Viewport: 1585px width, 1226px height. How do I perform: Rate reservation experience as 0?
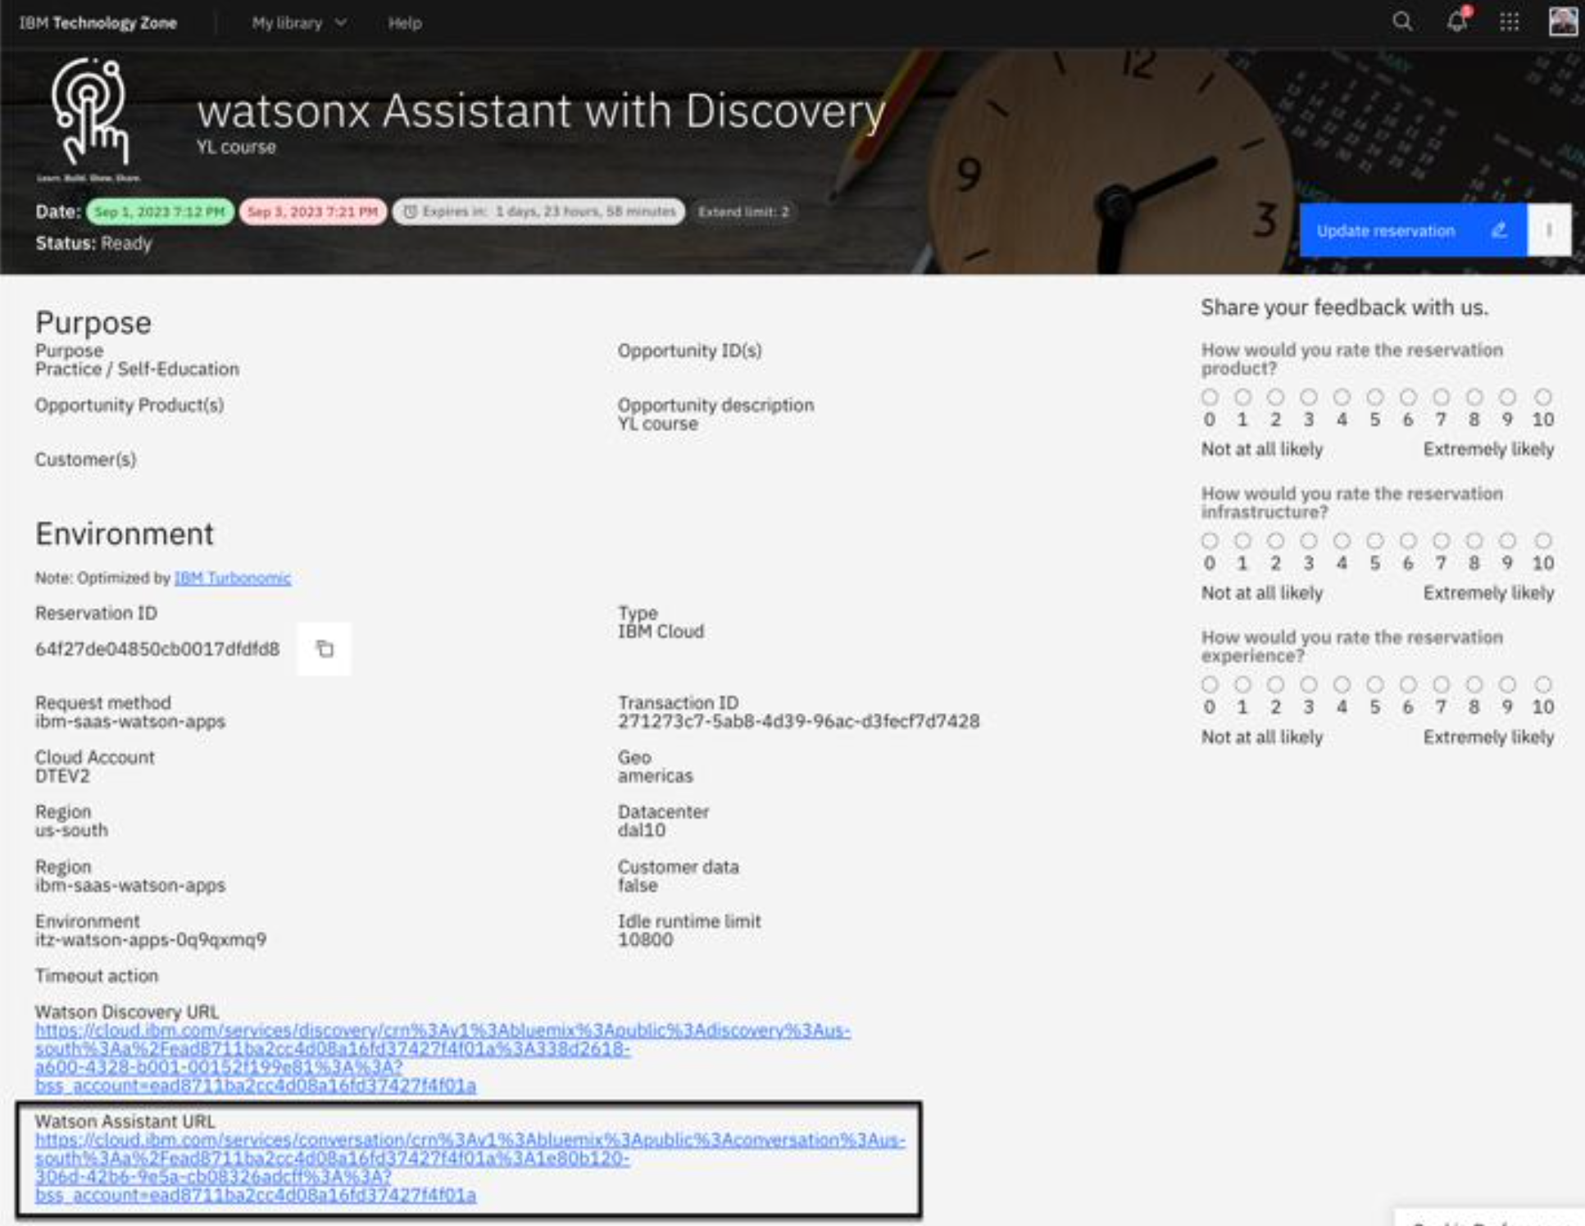pos(1209,684)
